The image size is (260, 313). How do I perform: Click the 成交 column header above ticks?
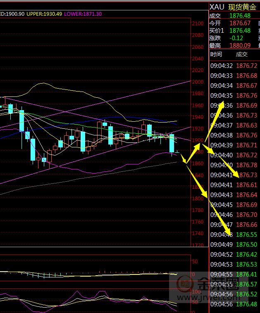pos(241,54)
